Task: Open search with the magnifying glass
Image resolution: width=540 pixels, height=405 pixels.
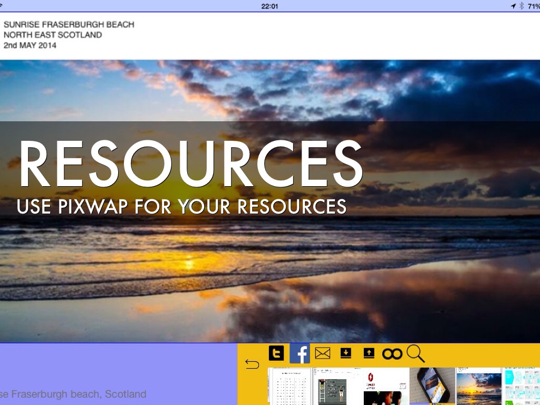Action: 415,353
